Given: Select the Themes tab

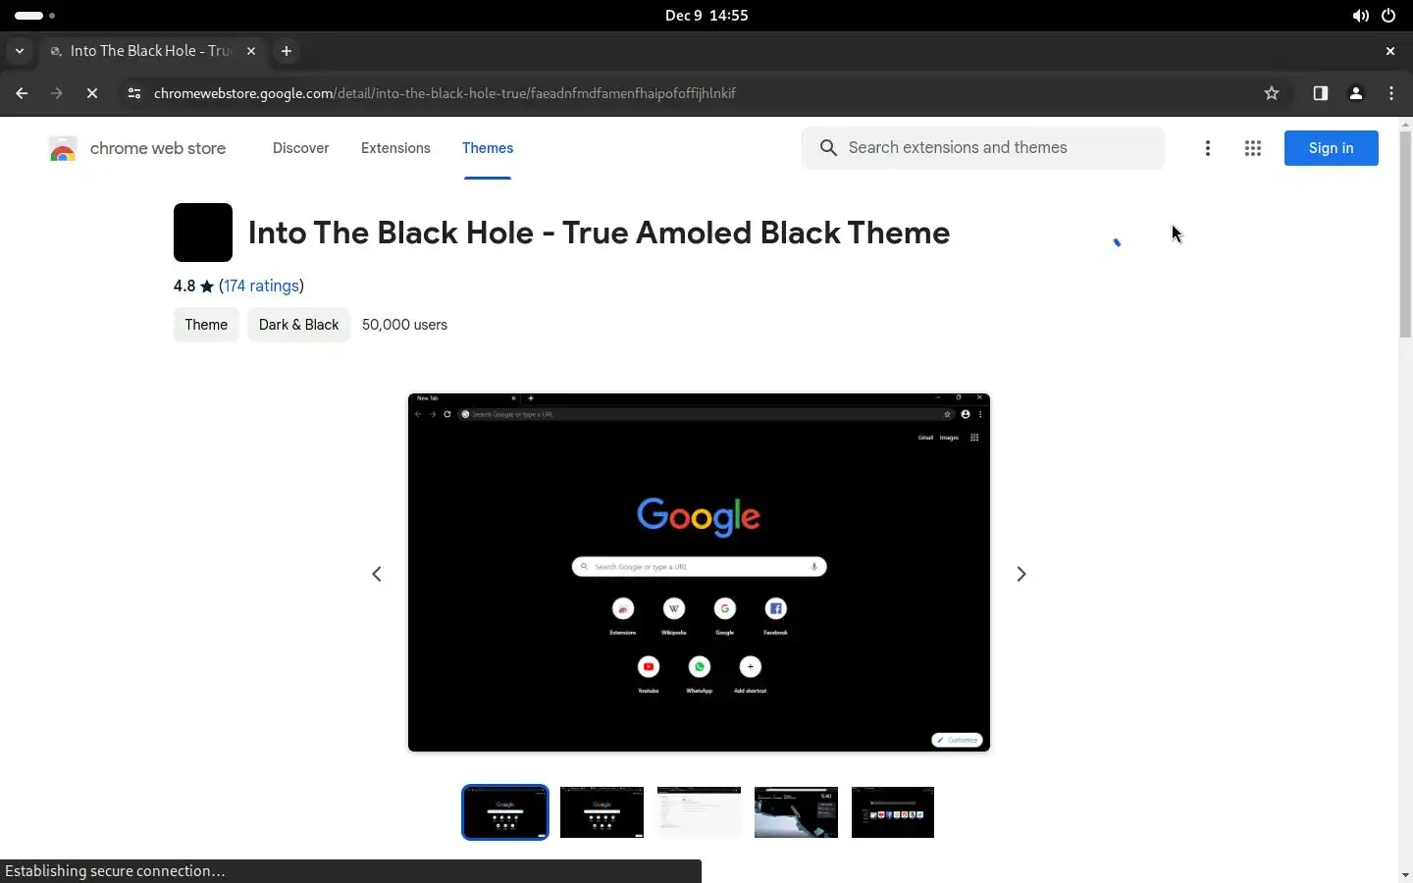Looking at the screenshot, I should pos(488,148).
